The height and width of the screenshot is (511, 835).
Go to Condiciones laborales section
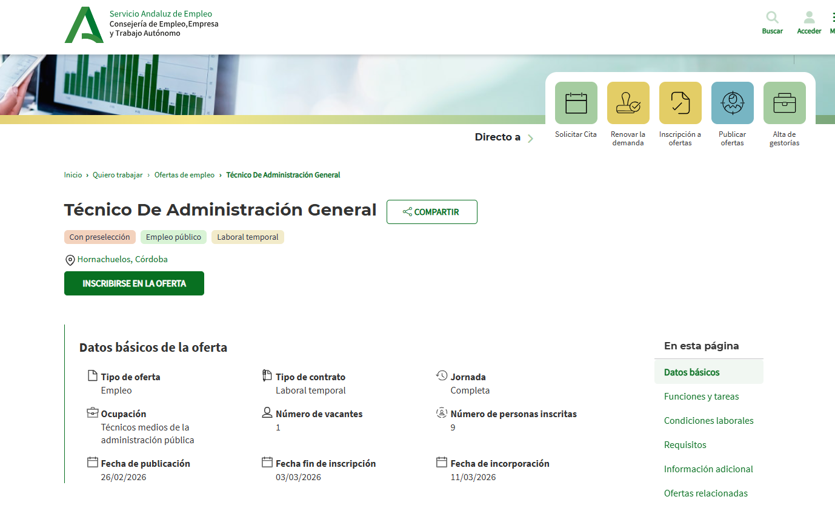[708, 421]
